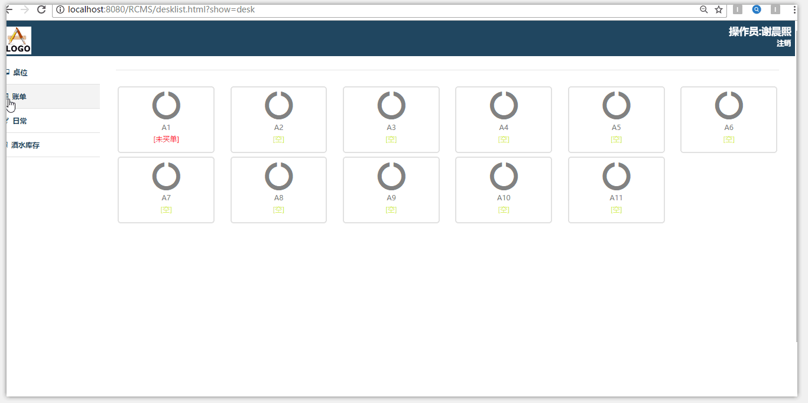Screen dimensions: 808x403
Task: Reload the page with refresh icon
Action: [x=41, y=9]
